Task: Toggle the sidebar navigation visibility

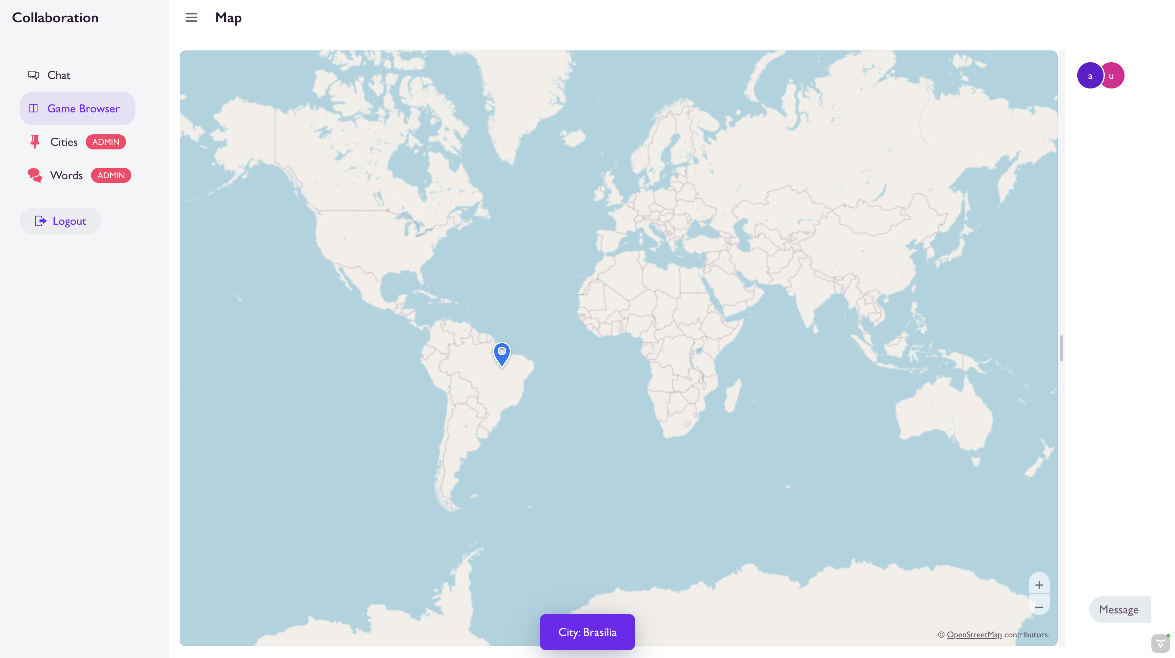Action: tap(191, 17)
